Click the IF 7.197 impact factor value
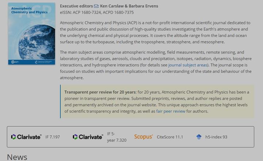The image size is (263, 161). tap(53, 137)
